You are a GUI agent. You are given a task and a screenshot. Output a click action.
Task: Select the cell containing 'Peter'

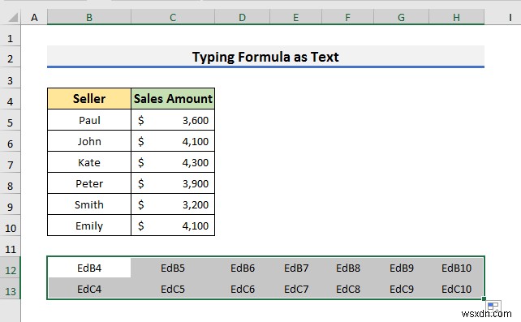pyautogui.click(x=89, y=183)
